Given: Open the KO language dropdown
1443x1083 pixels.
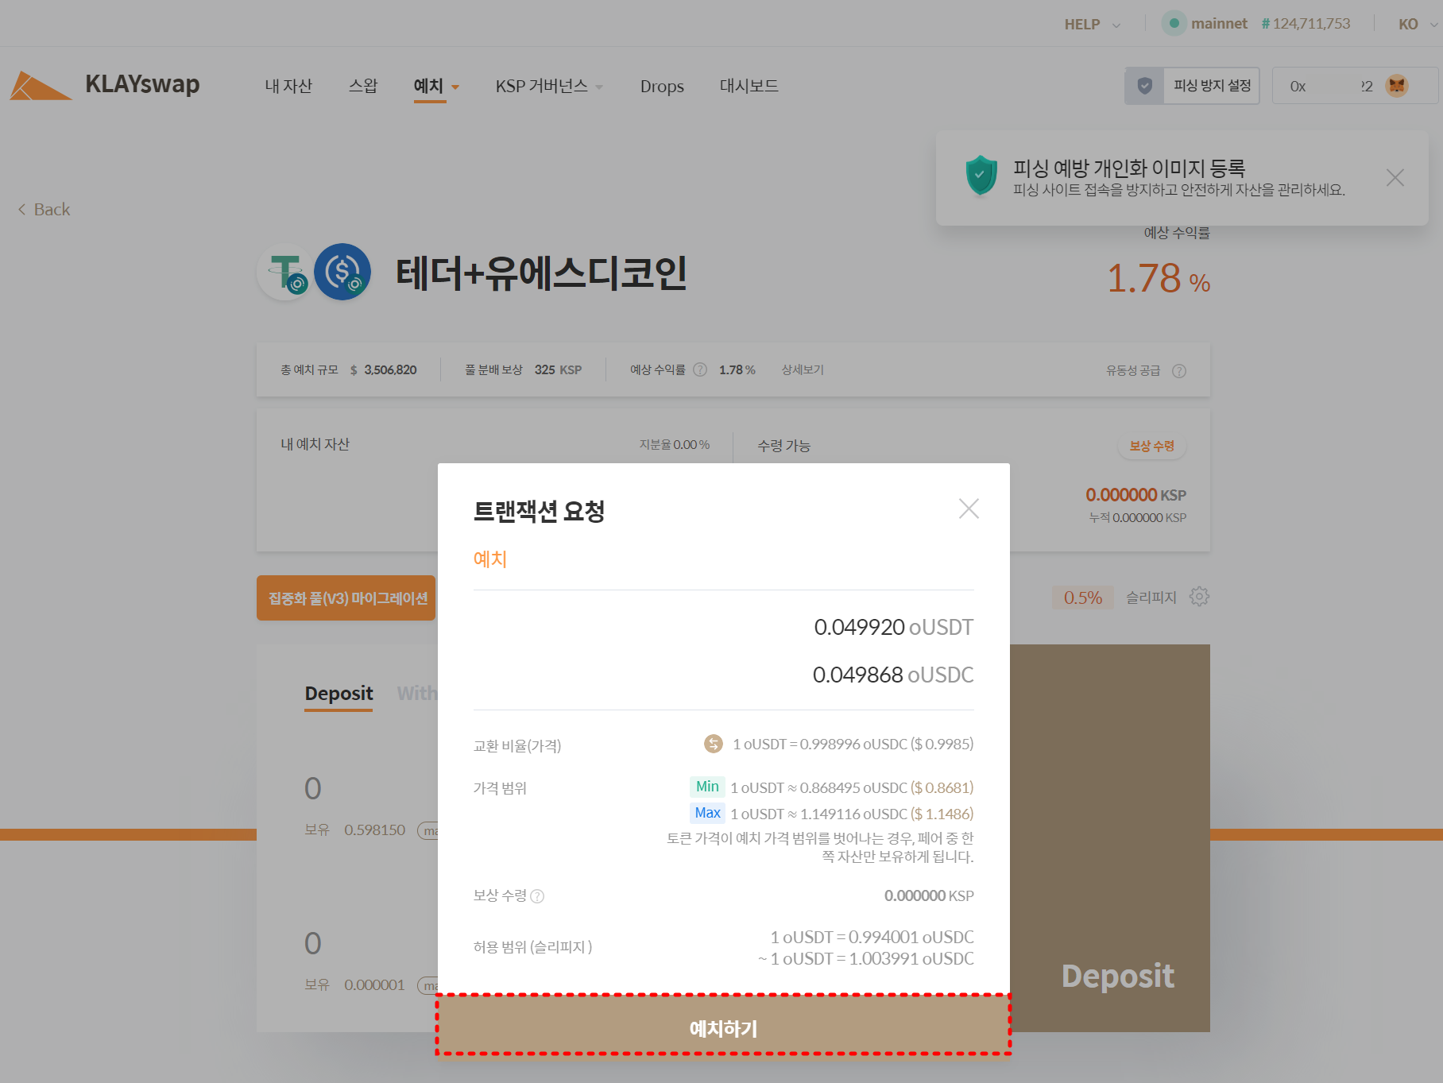Looking at the screenshot, I should pyautogui.click(x=1416, y=24).
